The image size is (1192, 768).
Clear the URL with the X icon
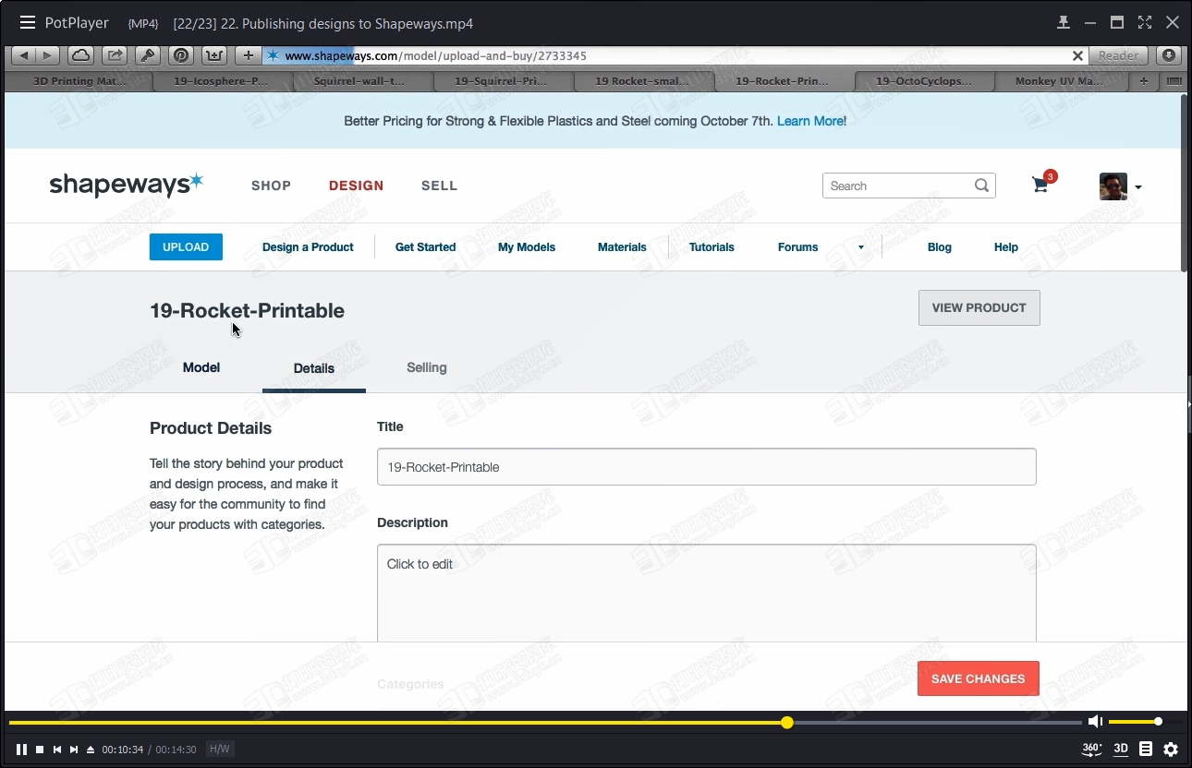[x=1077, y=55]
